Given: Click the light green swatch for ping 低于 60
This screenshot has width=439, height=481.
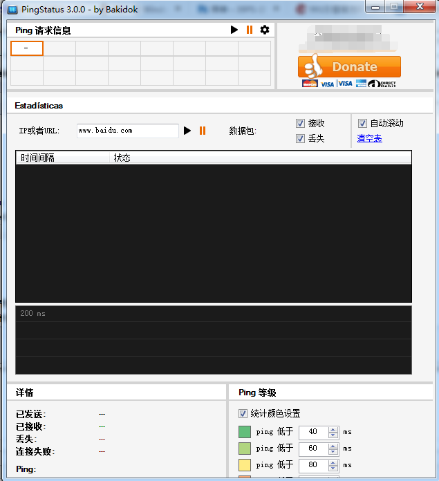Looking at the screenshot, I should (x=245, y=449).
